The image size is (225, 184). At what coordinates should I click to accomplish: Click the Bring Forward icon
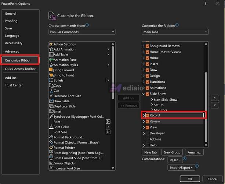click(51, 70)
